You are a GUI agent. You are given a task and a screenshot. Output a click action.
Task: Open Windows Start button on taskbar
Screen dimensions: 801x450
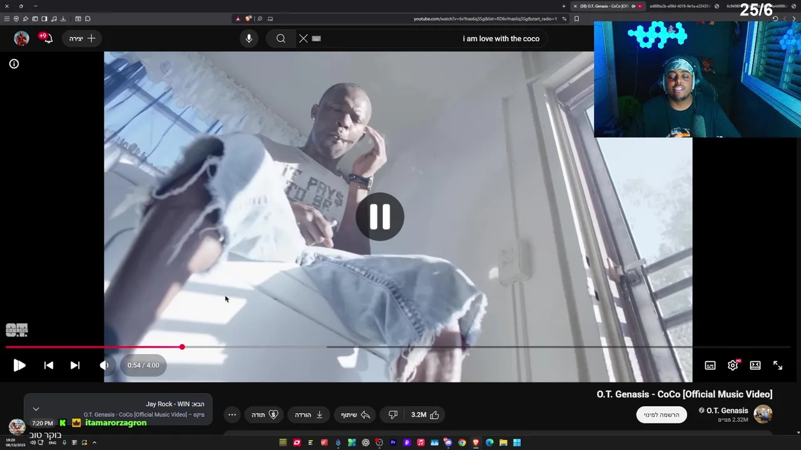517,442
